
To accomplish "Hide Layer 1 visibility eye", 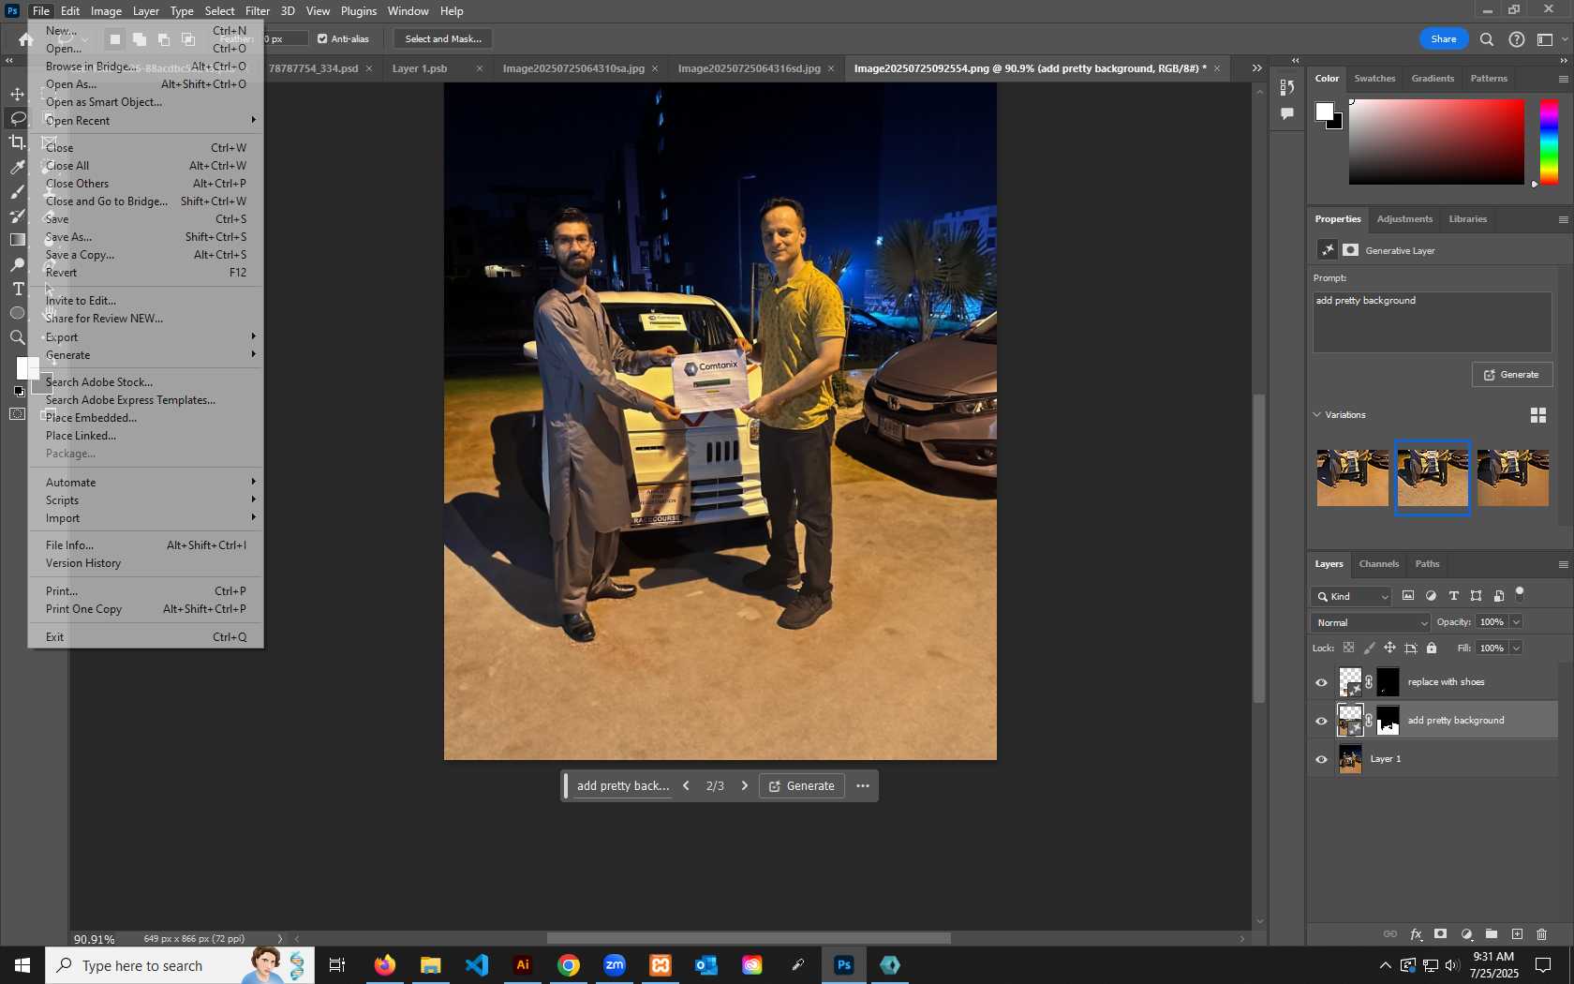I will tap(1322, 759).
